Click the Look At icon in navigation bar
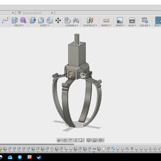Image resolution: width=161 pixels, height=161 pixels. (65, 140)
